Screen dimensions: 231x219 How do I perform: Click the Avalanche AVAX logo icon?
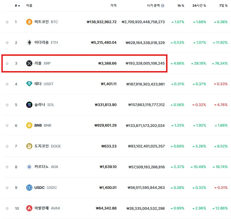[x=29, y=208]
